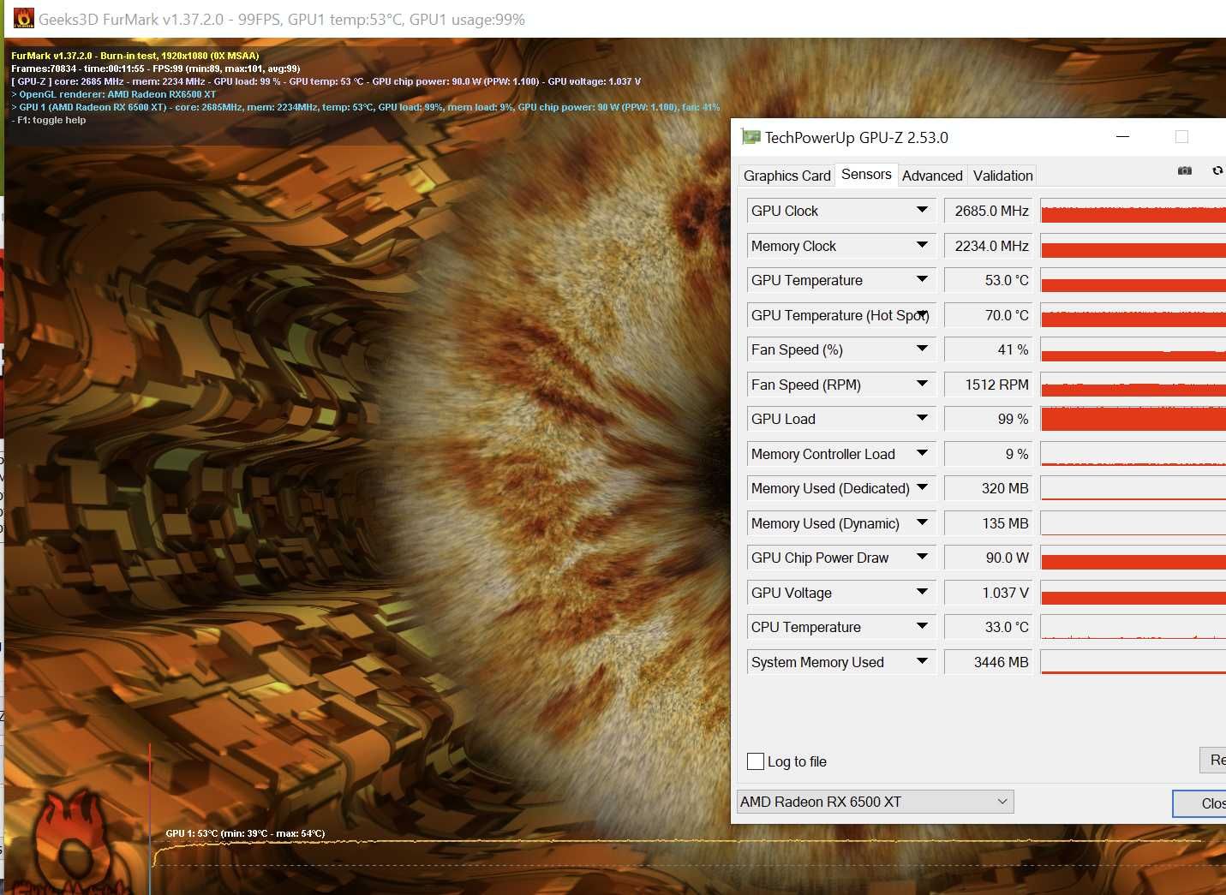Click the 1512 RPM fan speed value
The width and height of the screenshot is (1226, 895).
(x=987, y=385)
